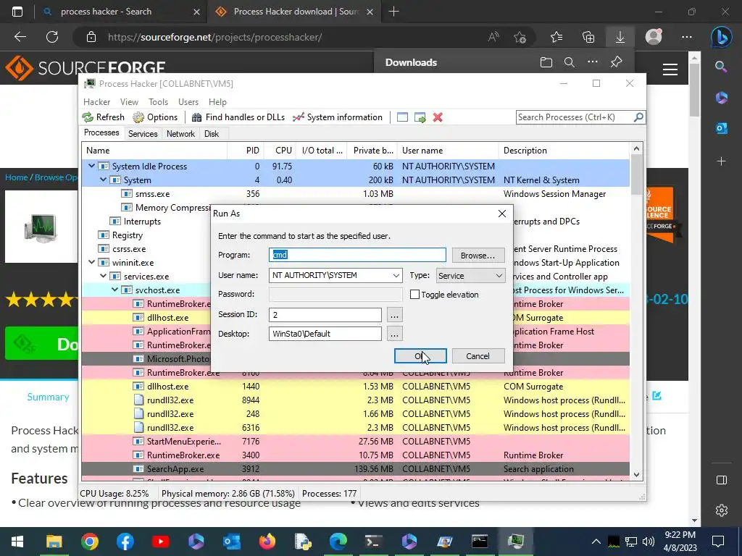
Task: Click the Desktop input field
Action: 325,334
